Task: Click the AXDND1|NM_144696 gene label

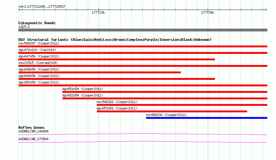Action: tap(33, 131)
